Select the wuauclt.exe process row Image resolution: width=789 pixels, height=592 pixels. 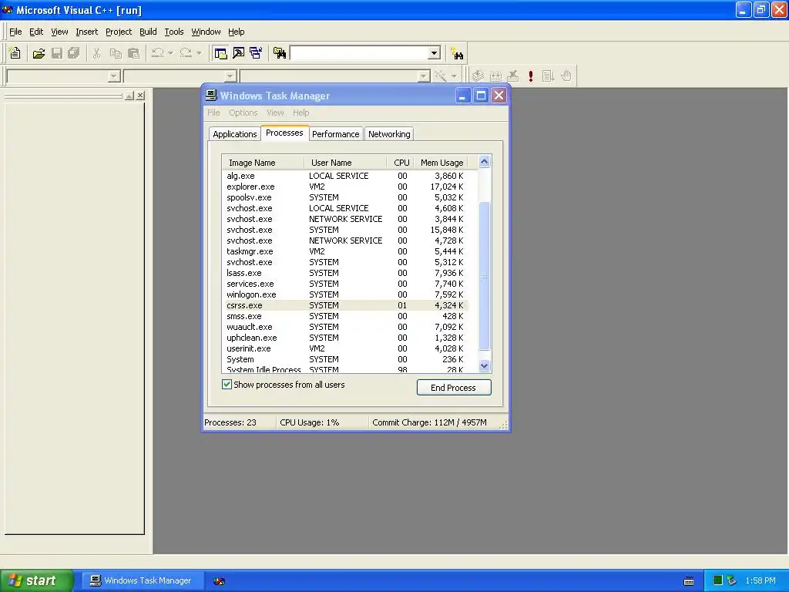[346, 327]
